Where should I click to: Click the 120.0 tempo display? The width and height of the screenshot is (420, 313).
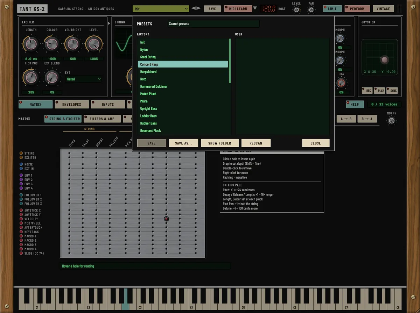coord(269,9)
